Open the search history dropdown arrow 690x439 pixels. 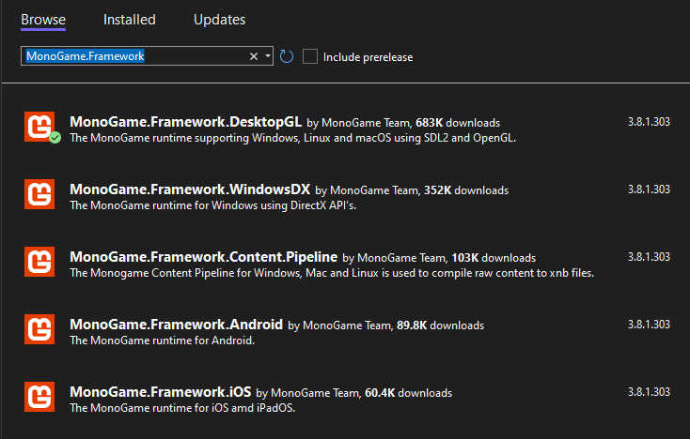(268, 56)
